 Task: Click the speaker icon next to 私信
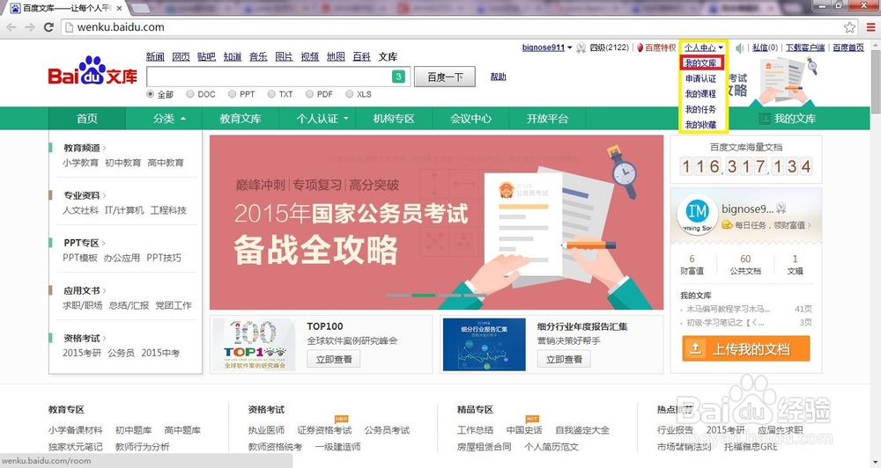point(740,48)
